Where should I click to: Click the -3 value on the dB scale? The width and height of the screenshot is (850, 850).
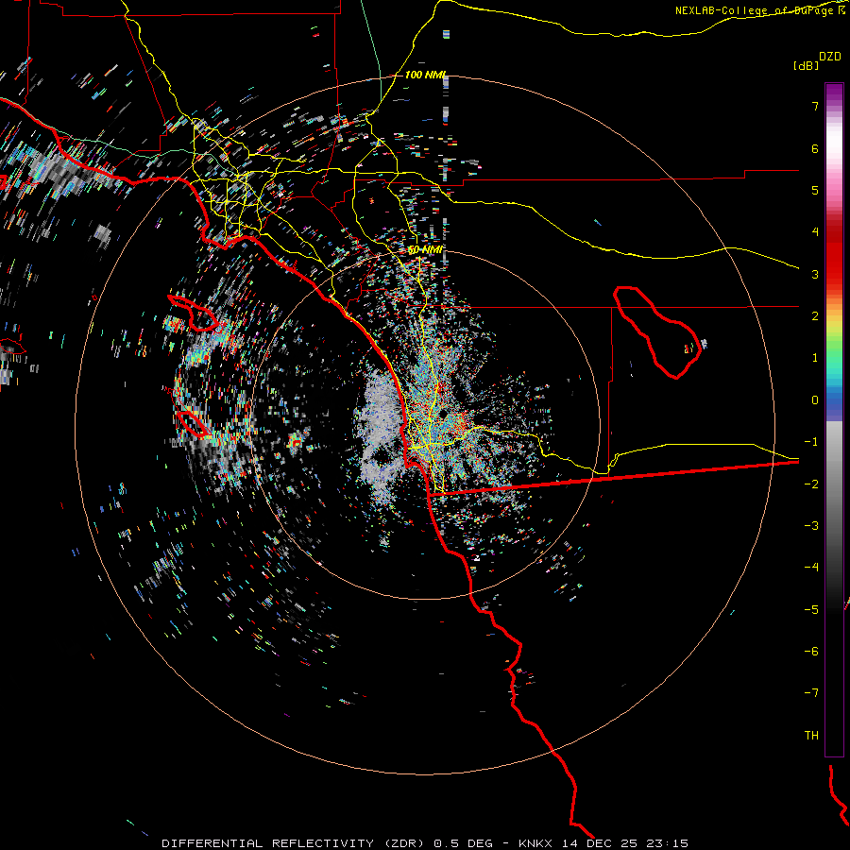[811, 526]
